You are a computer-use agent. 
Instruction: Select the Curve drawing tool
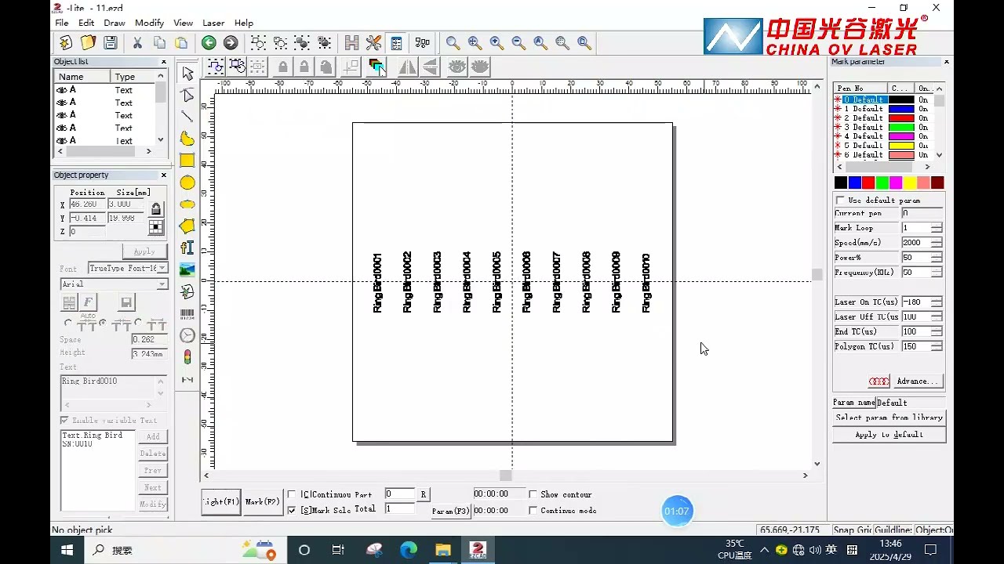pyautogui.click(x=187, y=139)
